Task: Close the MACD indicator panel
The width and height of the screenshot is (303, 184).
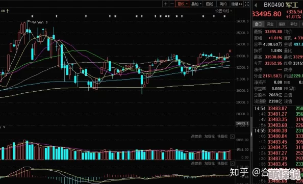Action: tap(233, 164)
